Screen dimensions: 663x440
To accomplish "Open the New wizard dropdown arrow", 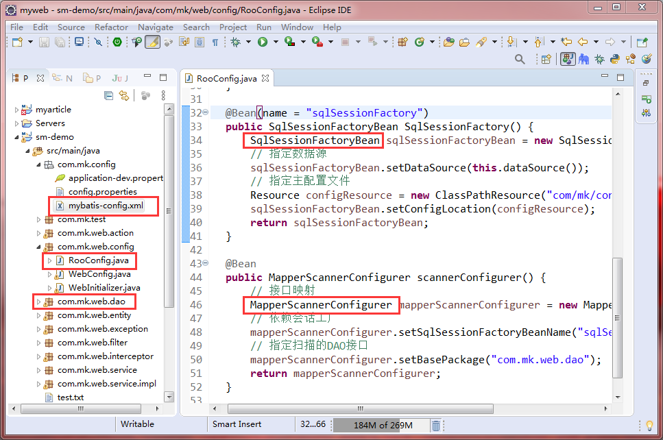I will pos(30,42).
